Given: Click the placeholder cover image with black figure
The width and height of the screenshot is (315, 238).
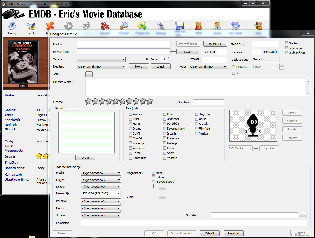Looking at the screenshot, I should click(253, 126).
